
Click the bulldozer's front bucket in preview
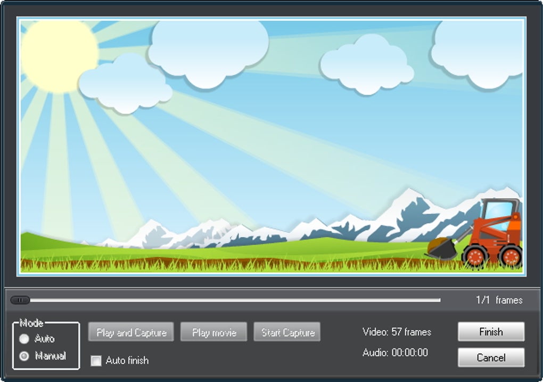tap(442, 249)
